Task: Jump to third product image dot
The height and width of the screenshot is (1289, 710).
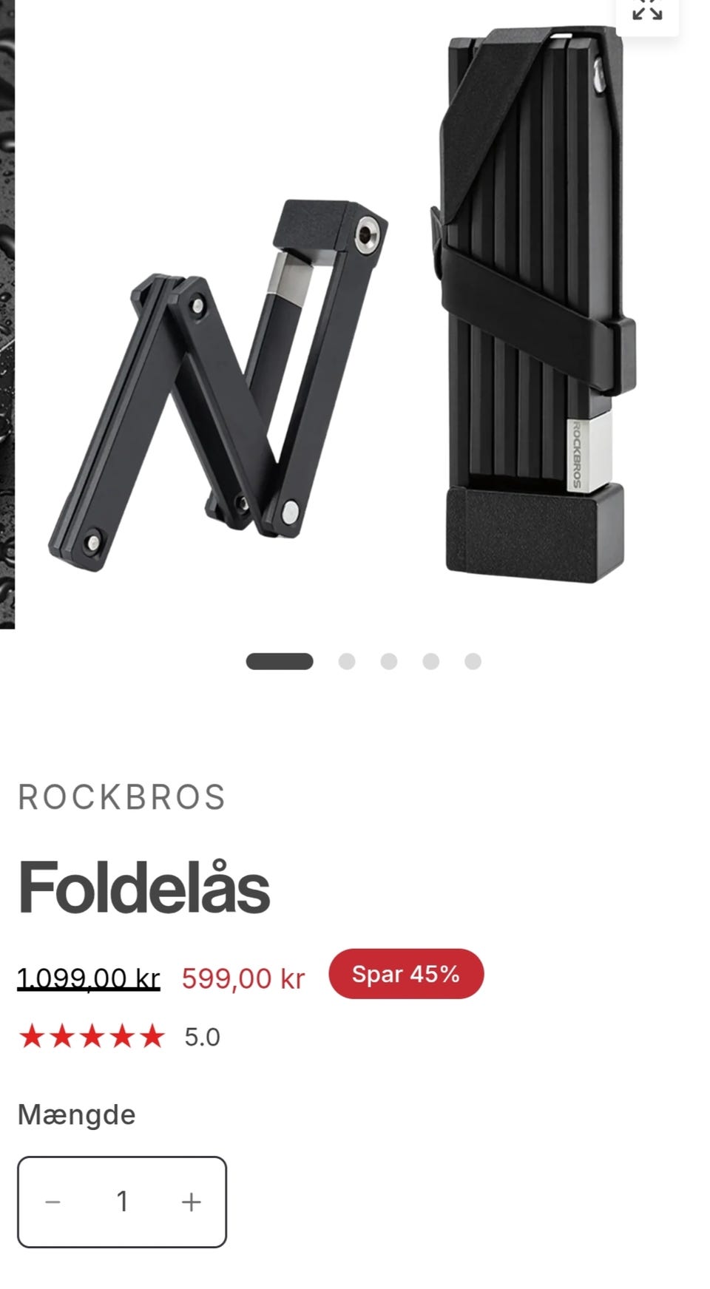Action: point(389,661)
